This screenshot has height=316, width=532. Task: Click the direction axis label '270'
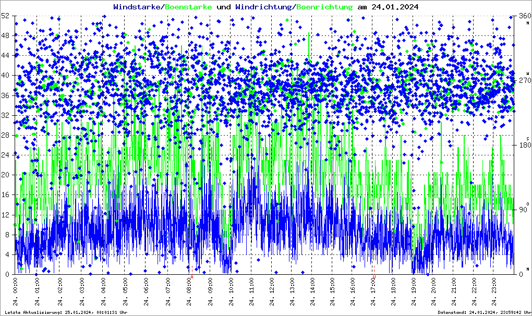coord(525,80)
